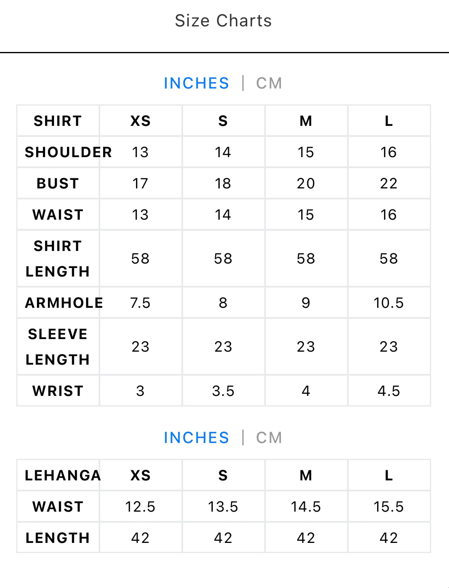The height and width of the screenshot is (588, 449).
Task: Click the WRIST row label
Action: point(58,391)
